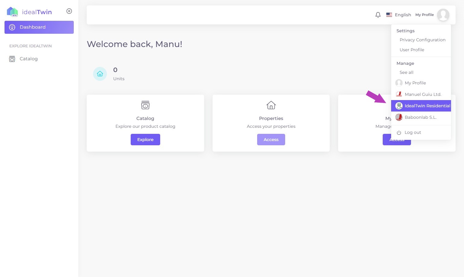The width and height of the screenshot is (464, 277).
Task: Open notifications bell icon
Action: tap(378, 15)
